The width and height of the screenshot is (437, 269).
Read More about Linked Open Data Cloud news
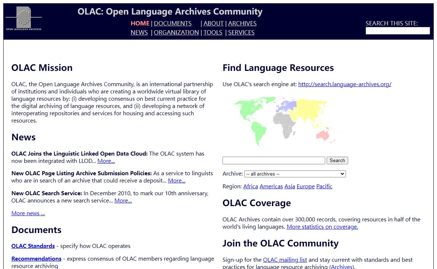pos(106,161)
